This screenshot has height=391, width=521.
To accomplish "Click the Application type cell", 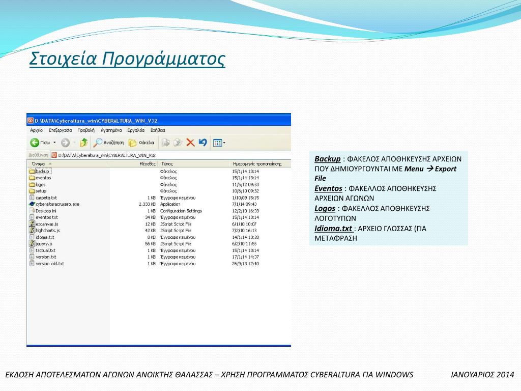I will (x=170, y=204).
